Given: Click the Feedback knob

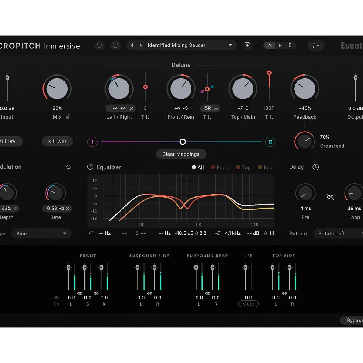Looking at the screenshot, I should click(305, 89).
